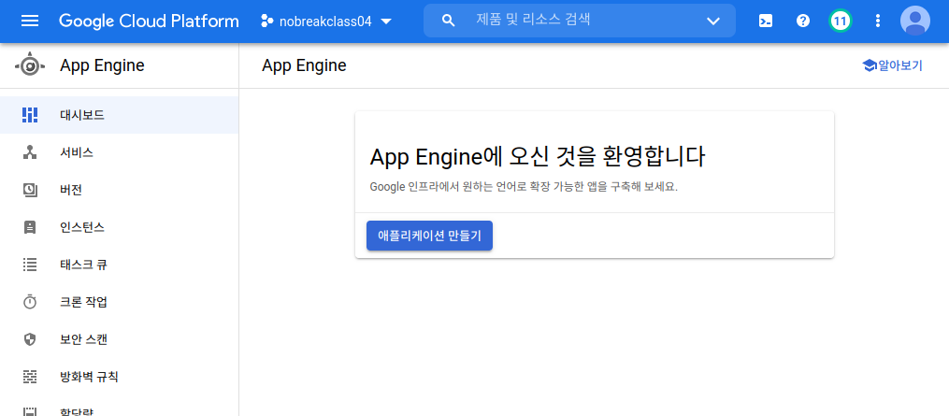Viewport: 949px width, 416px height.
Task: Click the welcome heading 환영합니다
Action: (654, 157)
